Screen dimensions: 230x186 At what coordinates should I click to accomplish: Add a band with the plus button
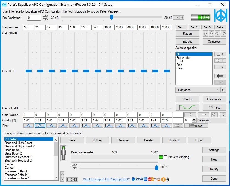(x=190, y=115)
